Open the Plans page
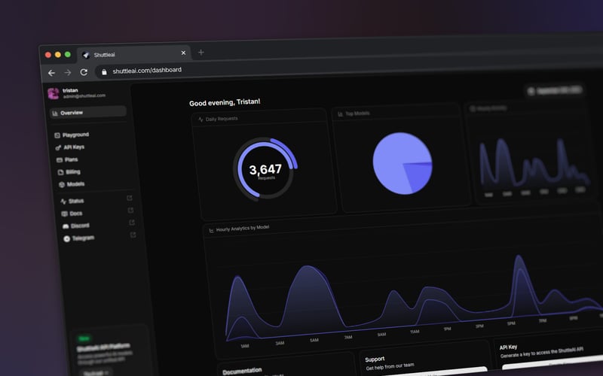Image resolution: width=603 pixels, height=376 pixels. pos(68,159)
